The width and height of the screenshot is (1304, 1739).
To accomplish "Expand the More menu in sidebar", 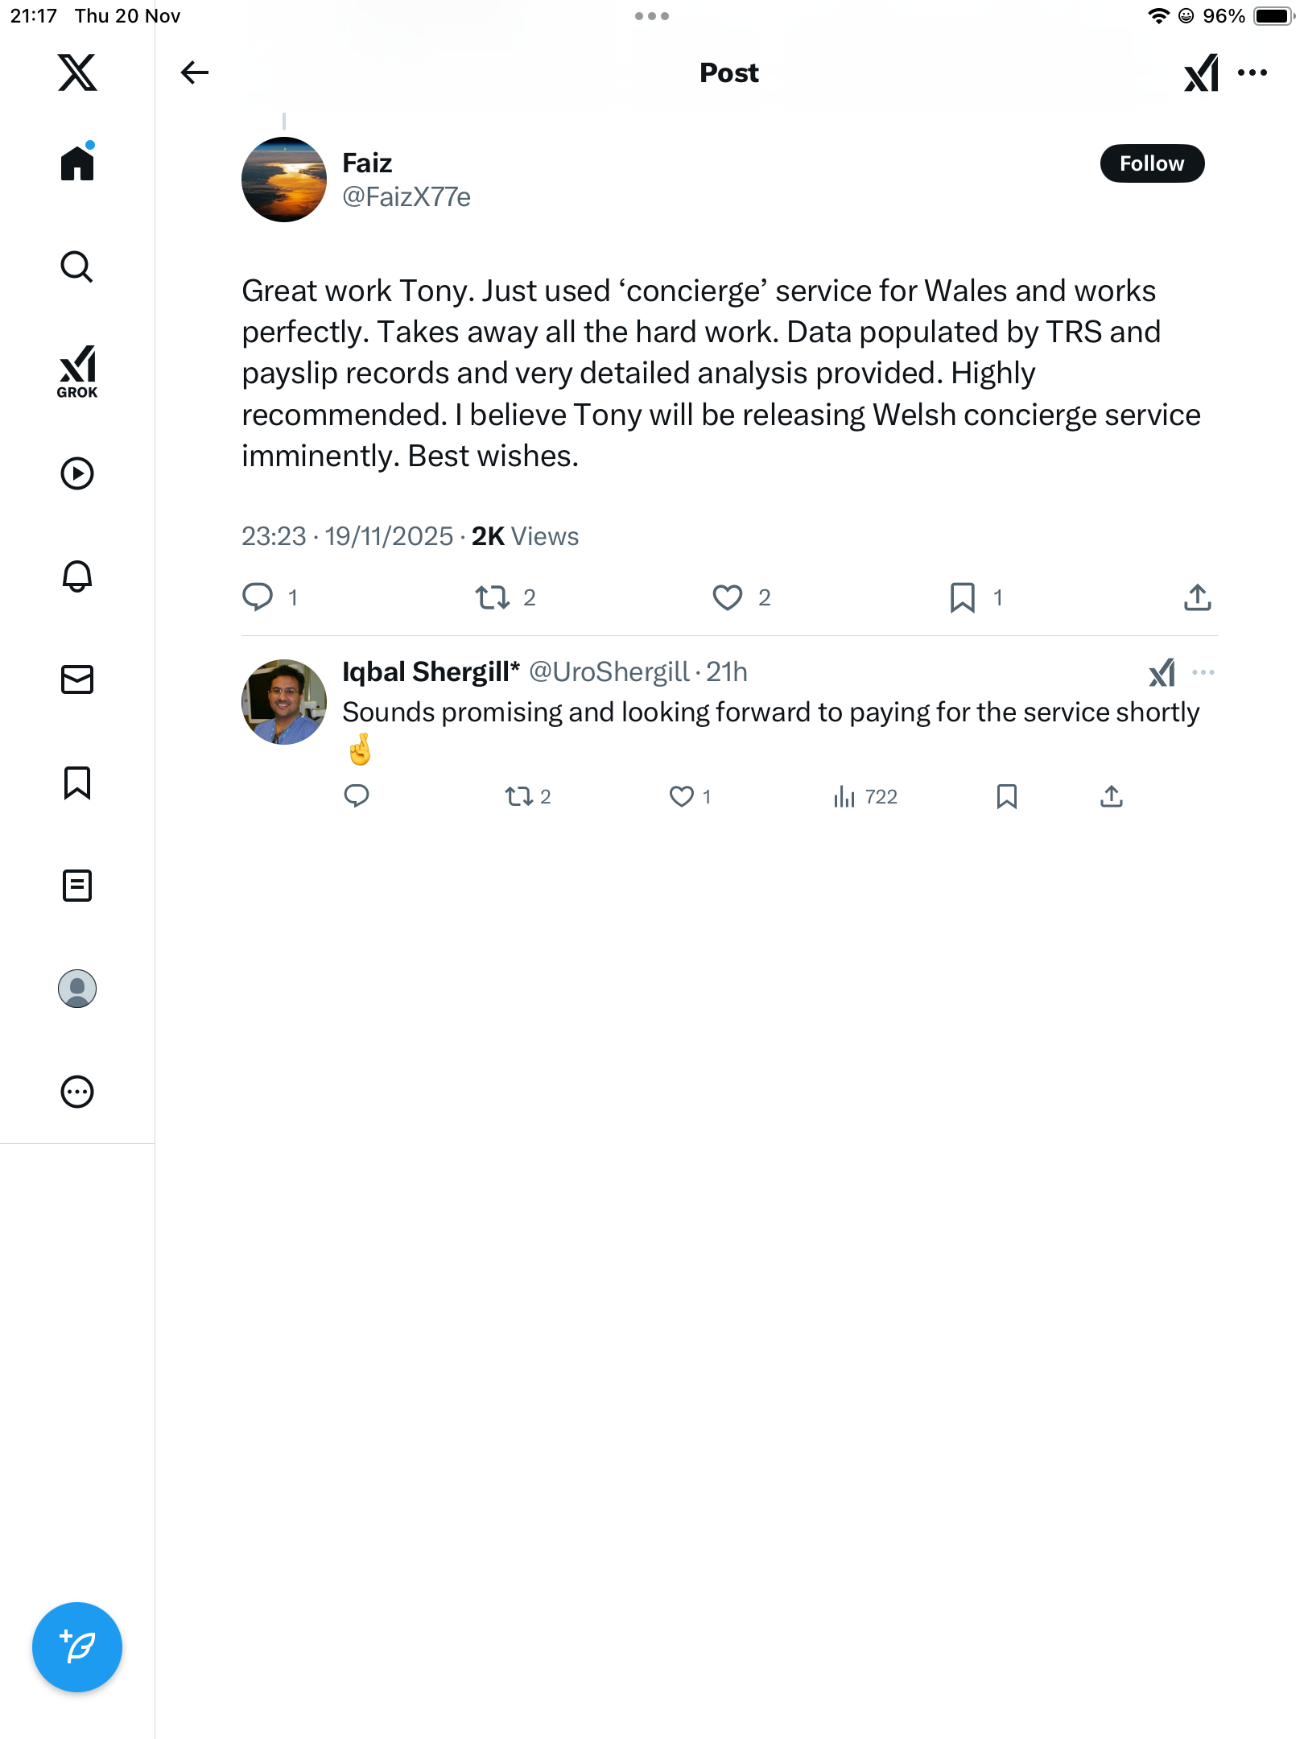I will (x=77, y=1092).
